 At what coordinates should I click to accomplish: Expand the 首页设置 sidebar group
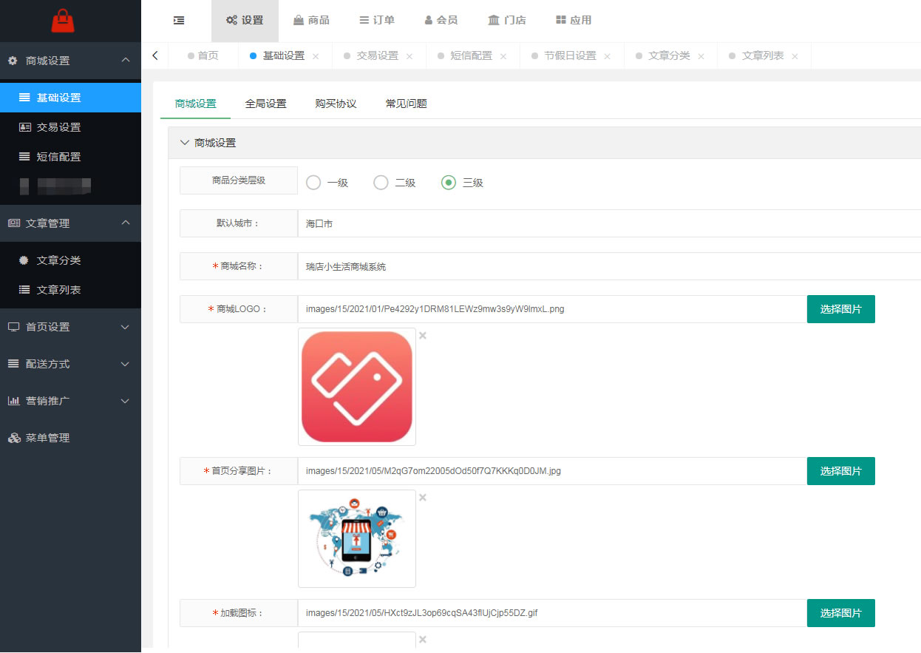point(70,327)
